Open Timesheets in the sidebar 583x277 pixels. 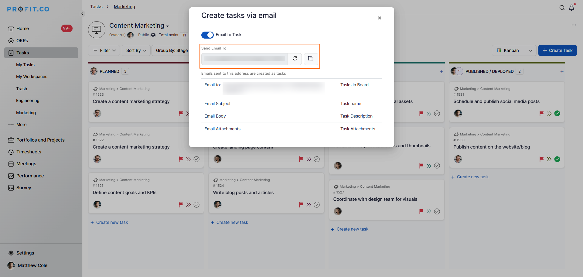[25, 152]
